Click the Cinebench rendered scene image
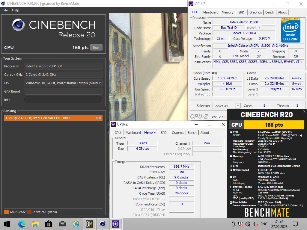307x230 pixels. click(148, 67)
